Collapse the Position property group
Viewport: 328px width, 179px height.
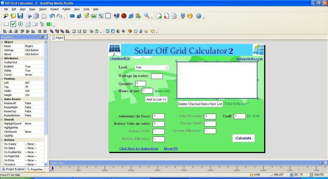[2, 79]
